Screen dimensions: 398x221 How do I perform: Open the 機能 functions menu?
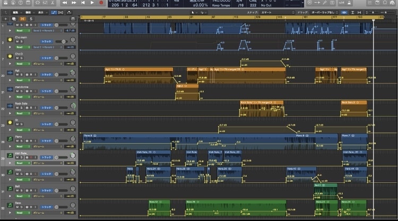click(29, 12)
